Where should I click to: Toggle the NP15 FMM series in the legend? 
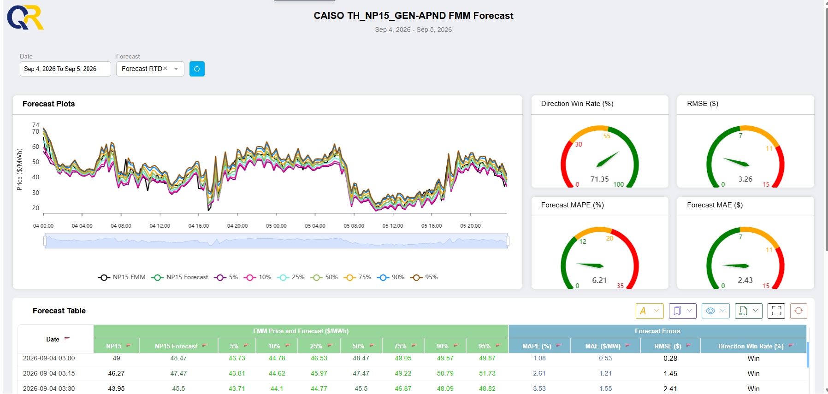[x=122, y=277]
